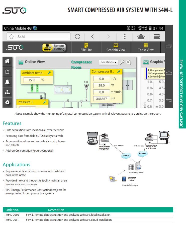Click the Bluetooth status icon

(128, 28)
